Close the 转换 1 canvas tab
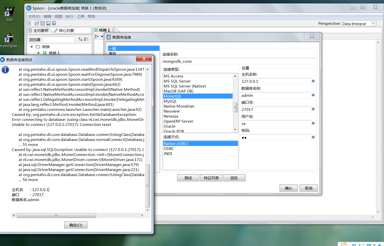Image resolution: width=384 pixels, height=246 pixels. 113,30
